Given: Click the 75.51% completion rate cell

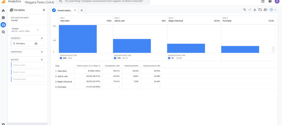Looking at the screenshot, I should click(116, 82).
